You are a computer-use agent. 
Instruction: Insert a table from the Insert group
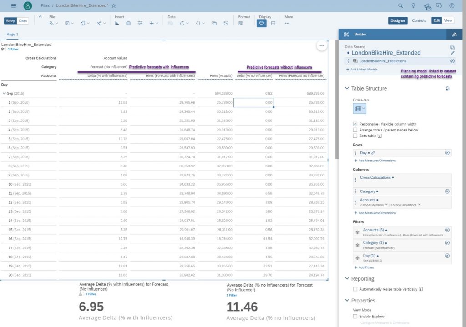point(128,23)
